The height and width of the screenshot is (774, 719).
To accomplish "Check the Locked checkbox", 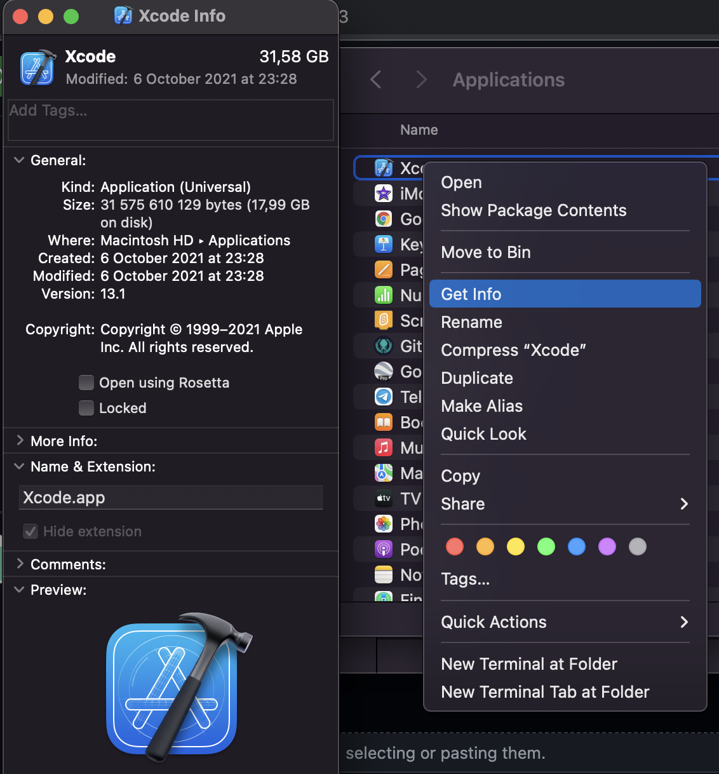I will 86,408.
